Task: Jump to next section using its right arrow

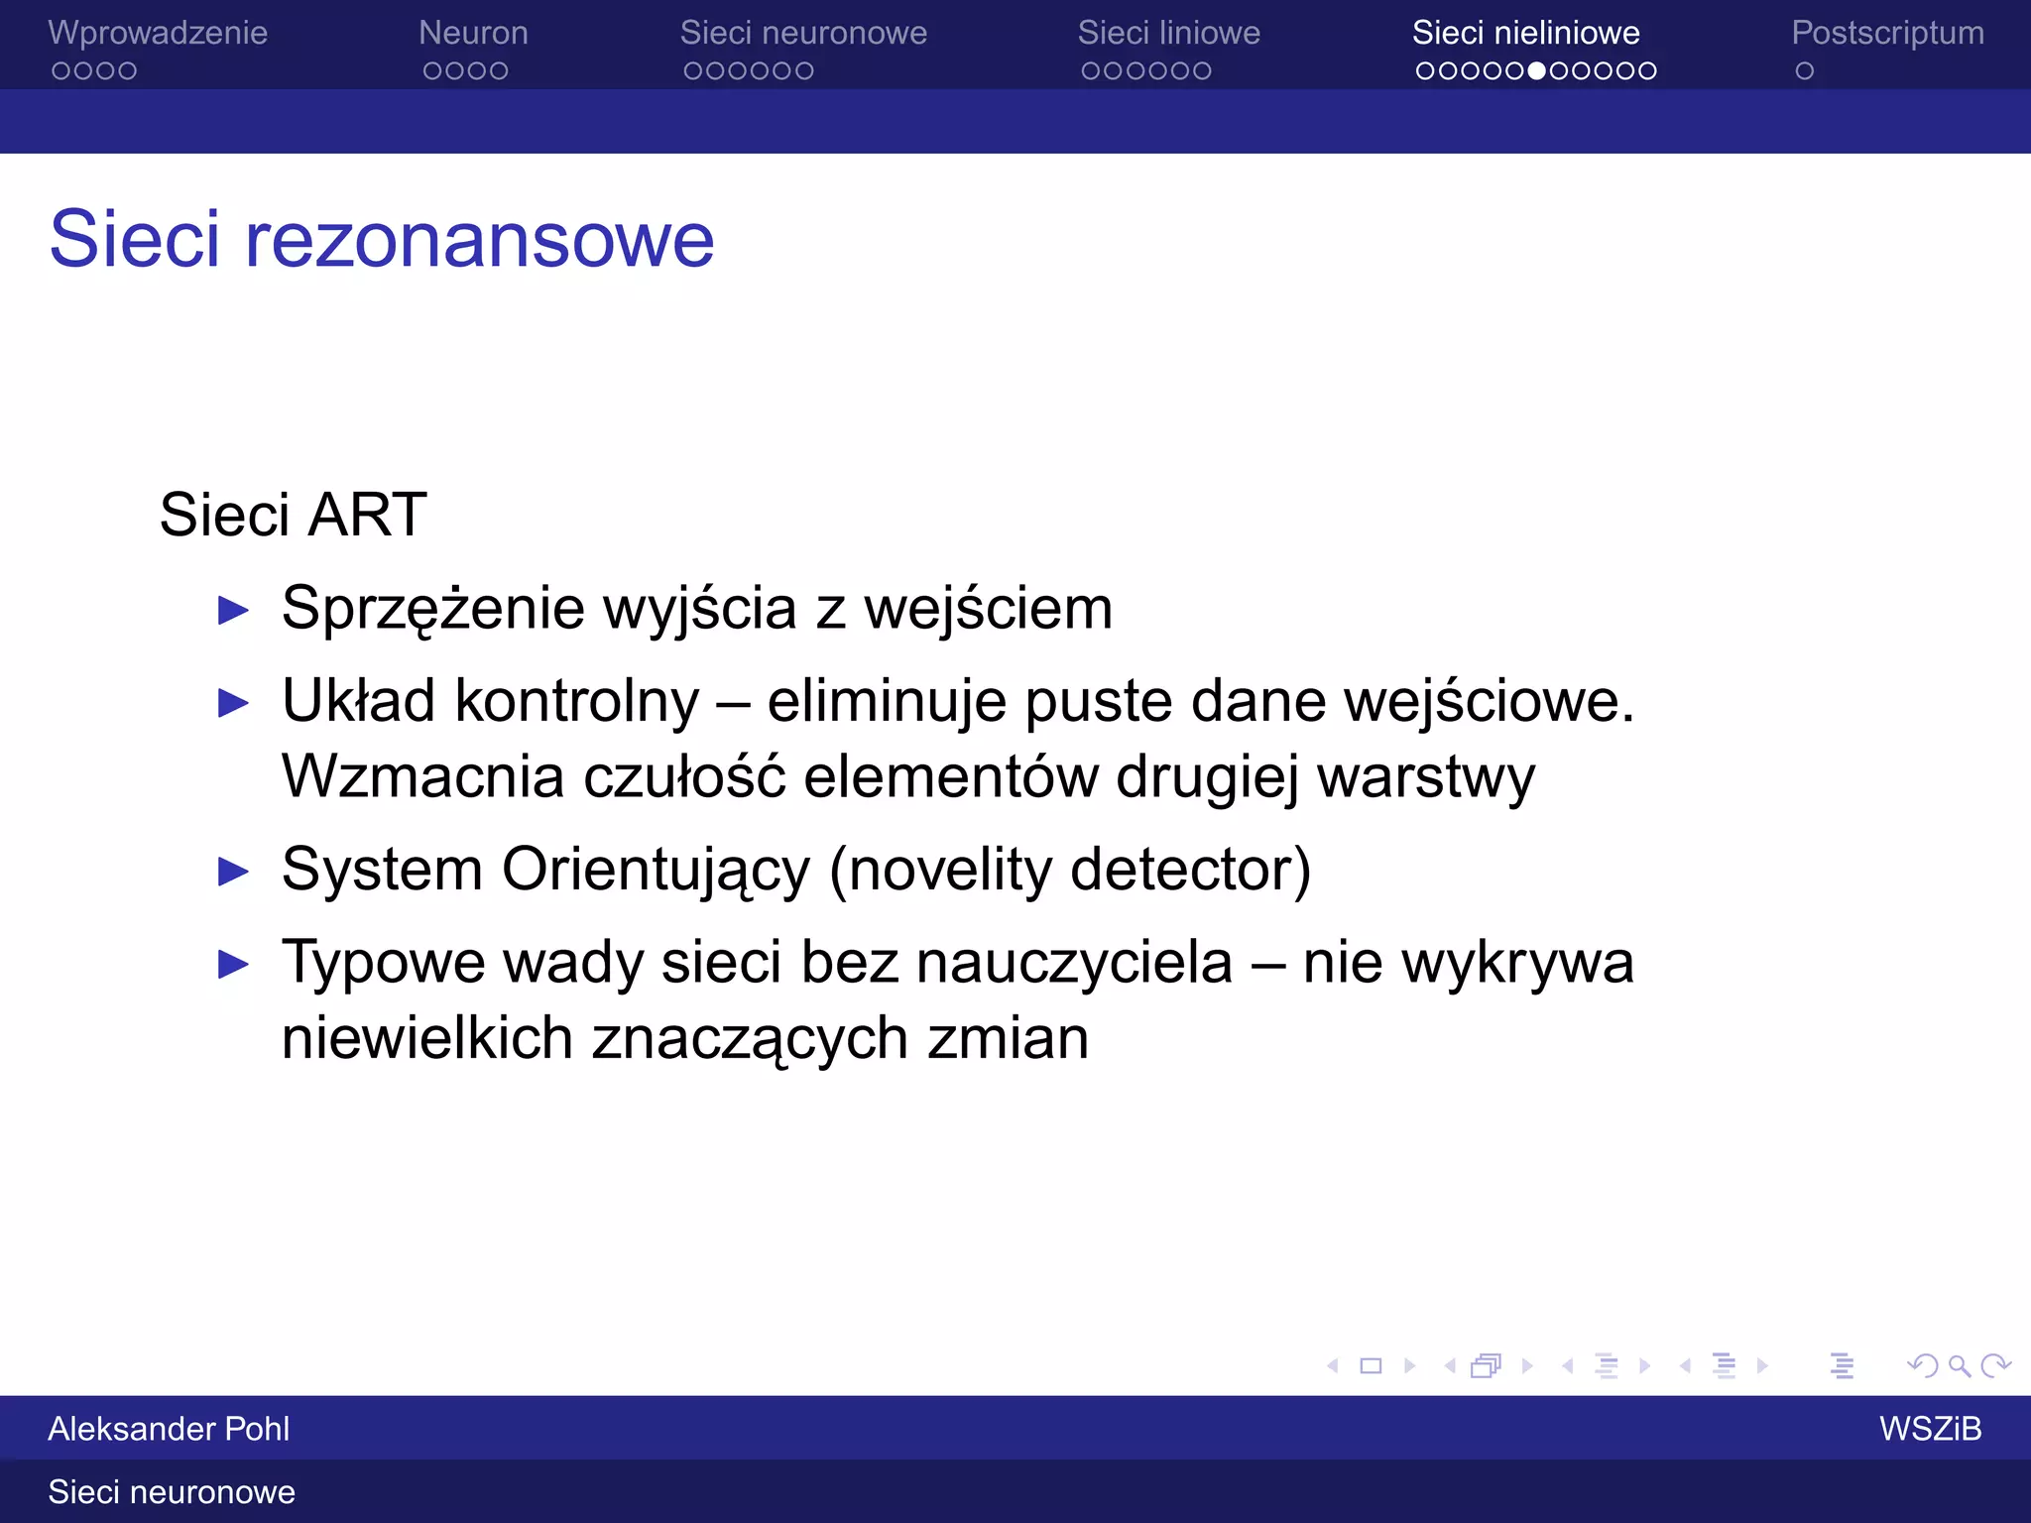Action: pos(1762,1366)
